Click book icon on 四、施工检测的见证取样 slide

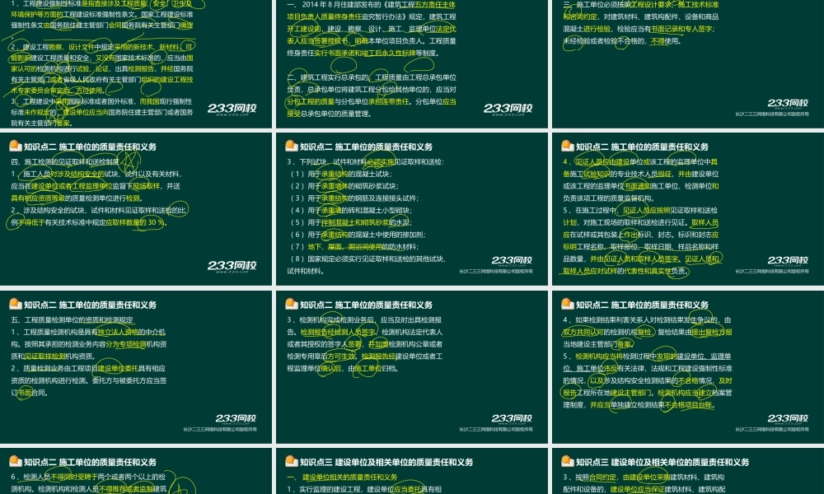pyautogui.click(x=16, y=146)
